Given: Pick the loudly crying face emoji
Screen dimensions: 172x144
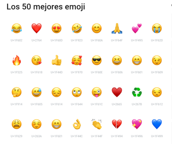Looking at the screenshot, I should pos(157,28).
